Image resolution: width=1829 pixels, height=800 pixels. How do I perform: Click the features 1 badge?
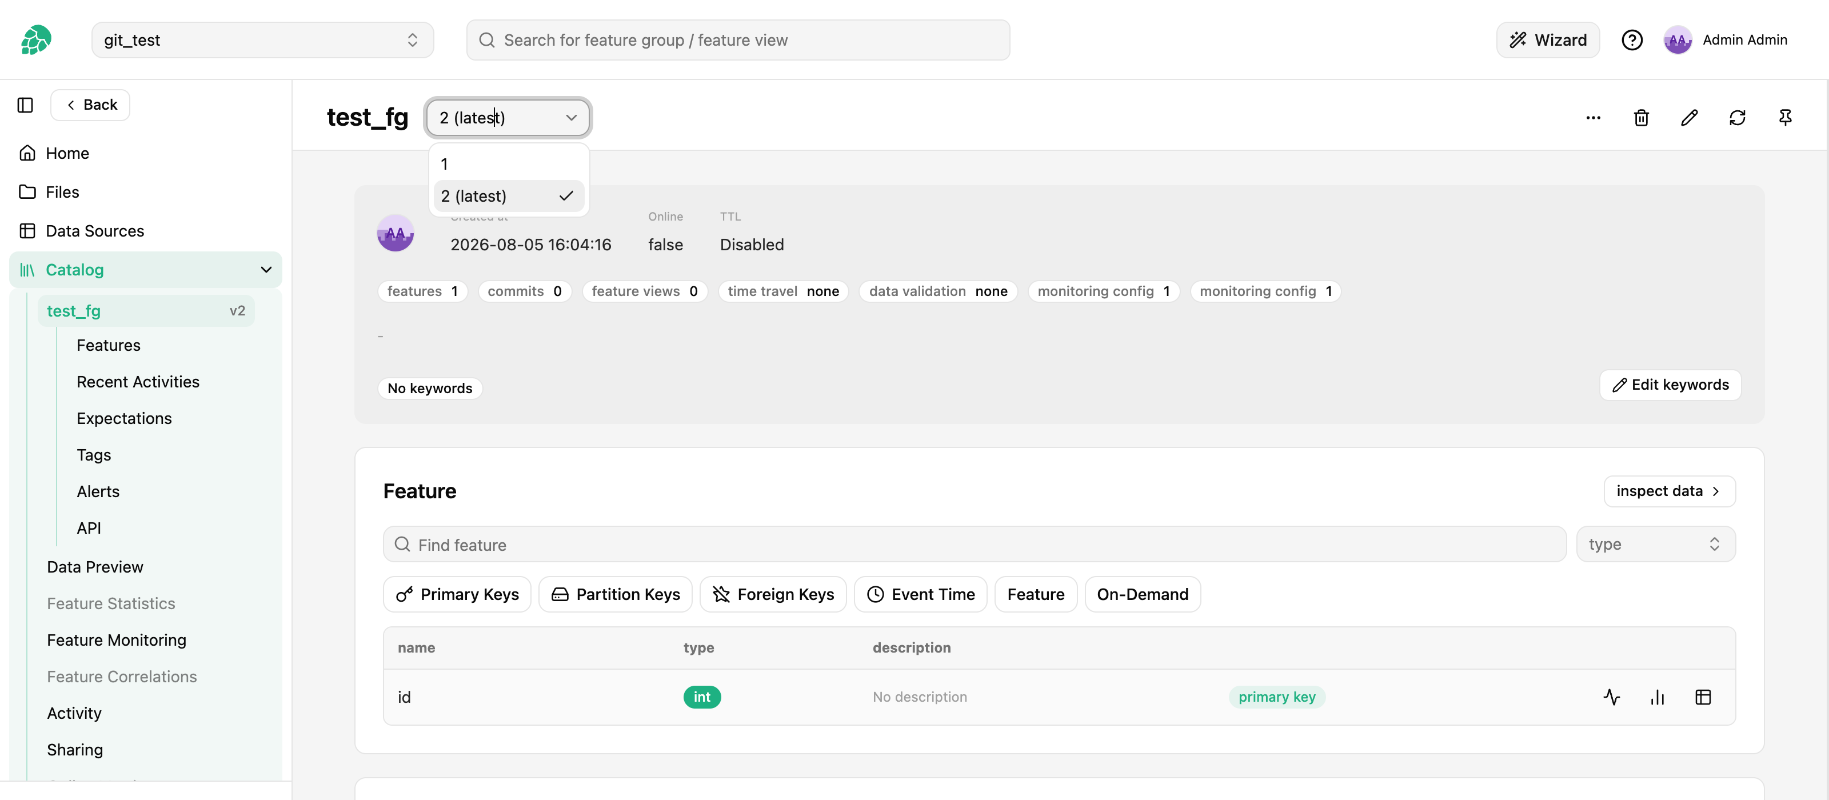coord(422,291)
